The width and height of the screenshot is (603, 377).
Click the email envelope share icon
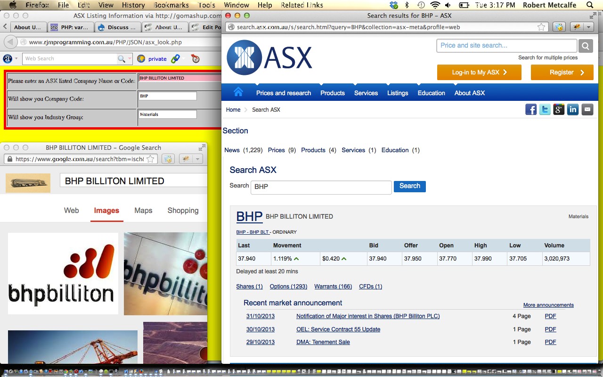pyautogui.click(x=587, y=110)
